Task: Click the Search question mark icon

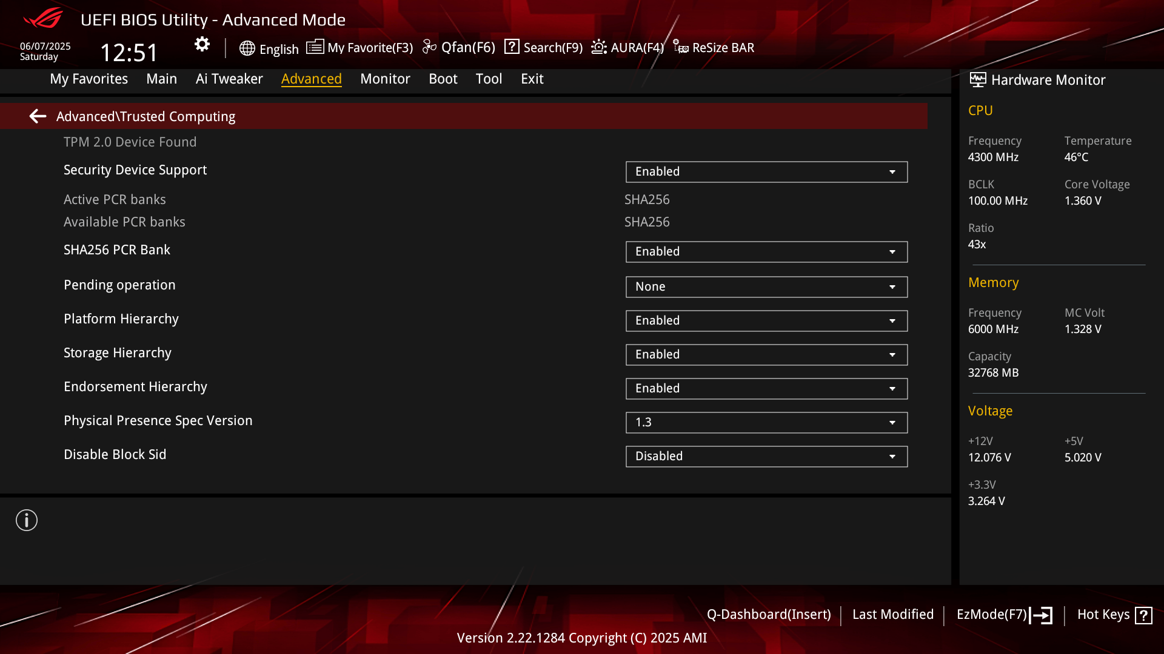Action: [512, 47]
